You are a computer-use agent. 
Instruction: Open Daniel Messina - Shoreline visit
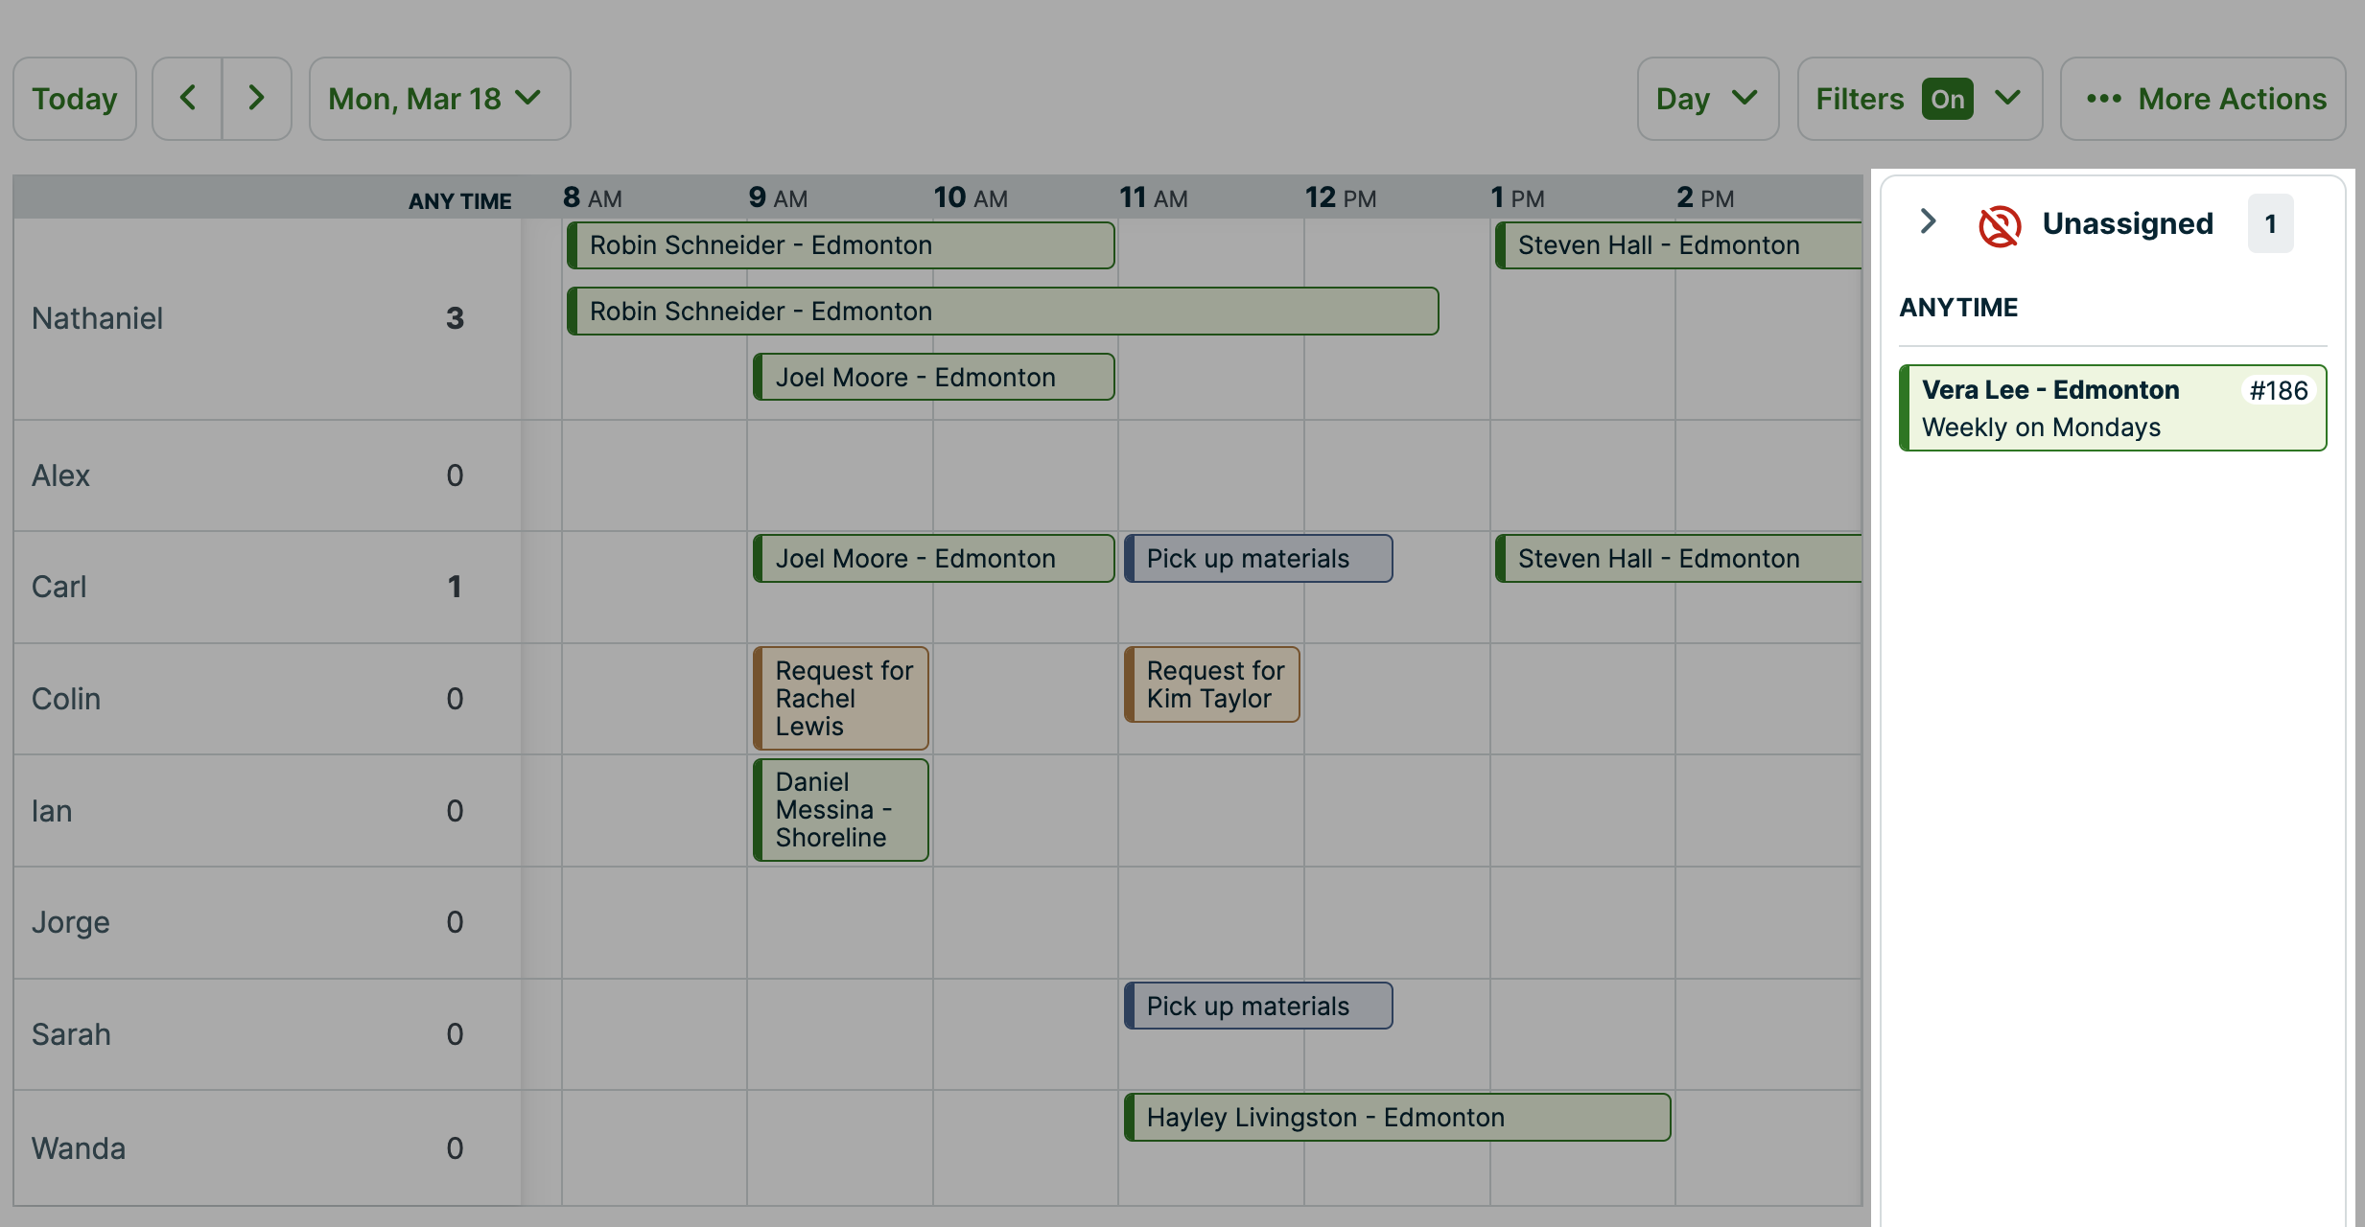point(841,810)
